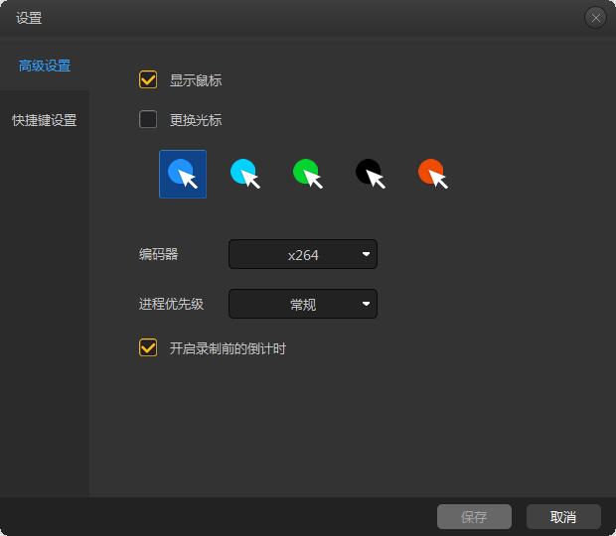Select the black cursor highlight icon
The height and width of the screenshot is (536, 616).
[x=370, y=174]
